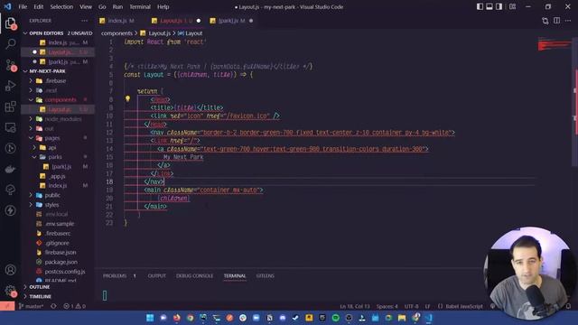This screenshot has width=578, height=325.
Task: Open Source Control view in activity bar
Action: [10, 65]
